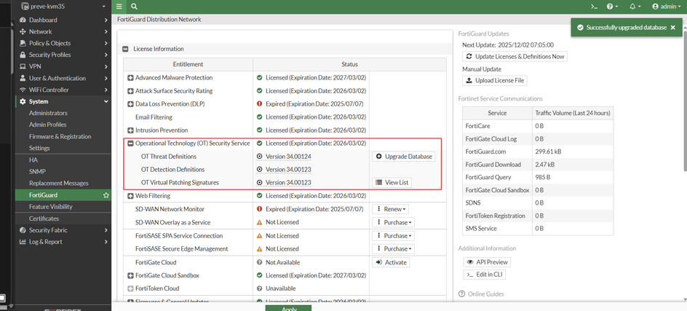Click Update Licenses & Definitions Now
The width and height of the screenshot is (687, 311).
coord(515,57)
